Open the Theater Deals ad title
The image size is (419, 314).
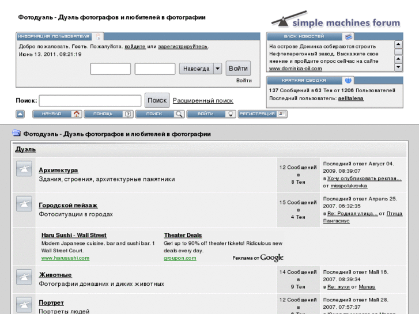tap(183, 235)
